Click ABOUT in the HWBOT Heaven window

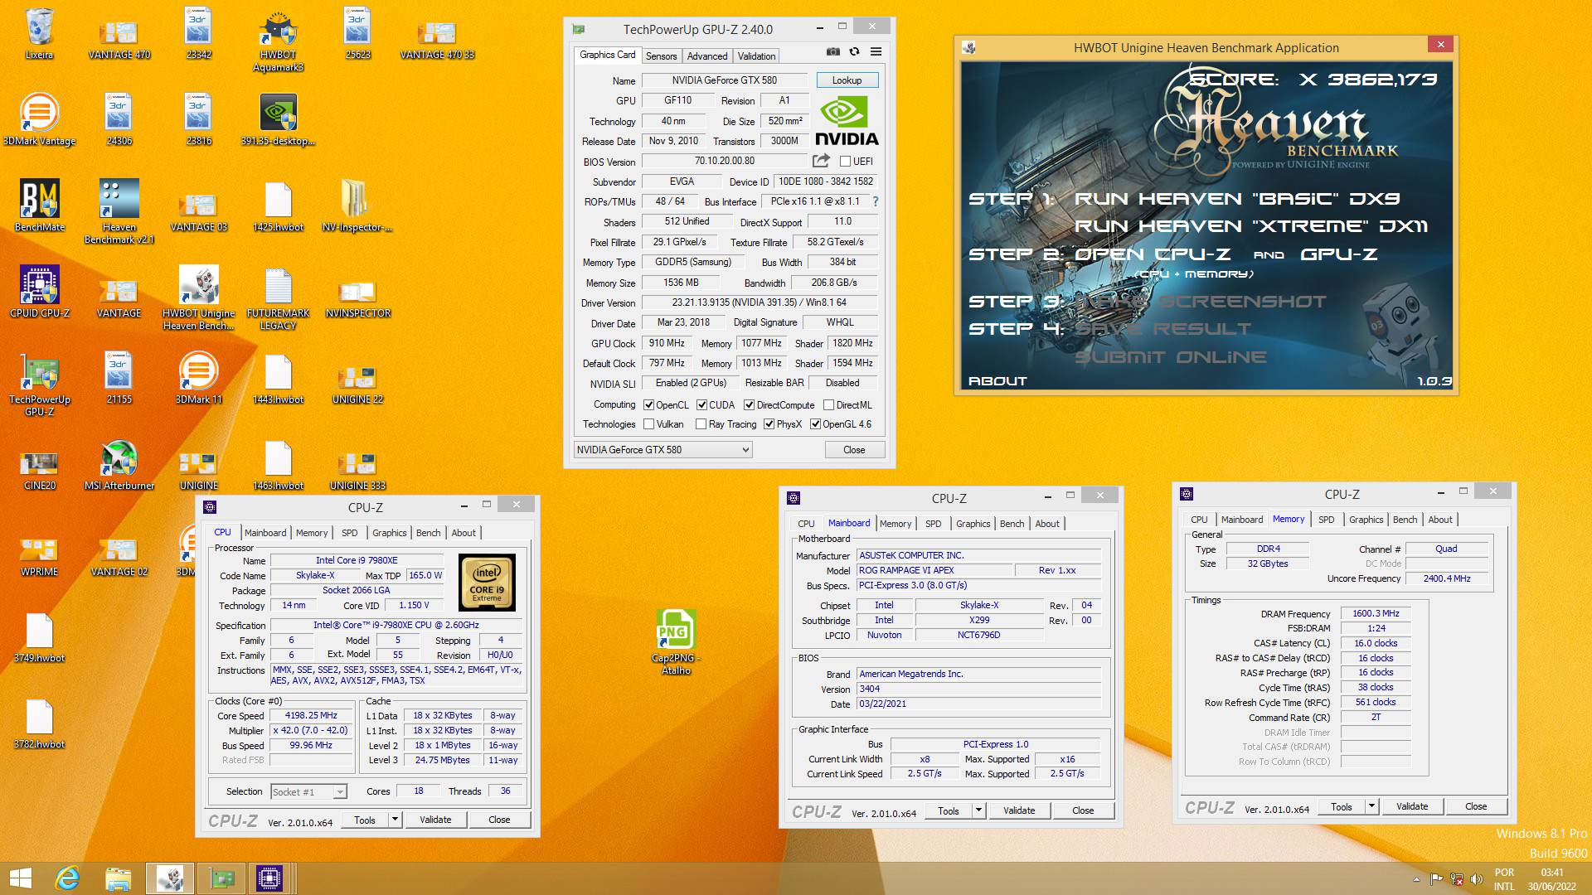coord(997,381)
